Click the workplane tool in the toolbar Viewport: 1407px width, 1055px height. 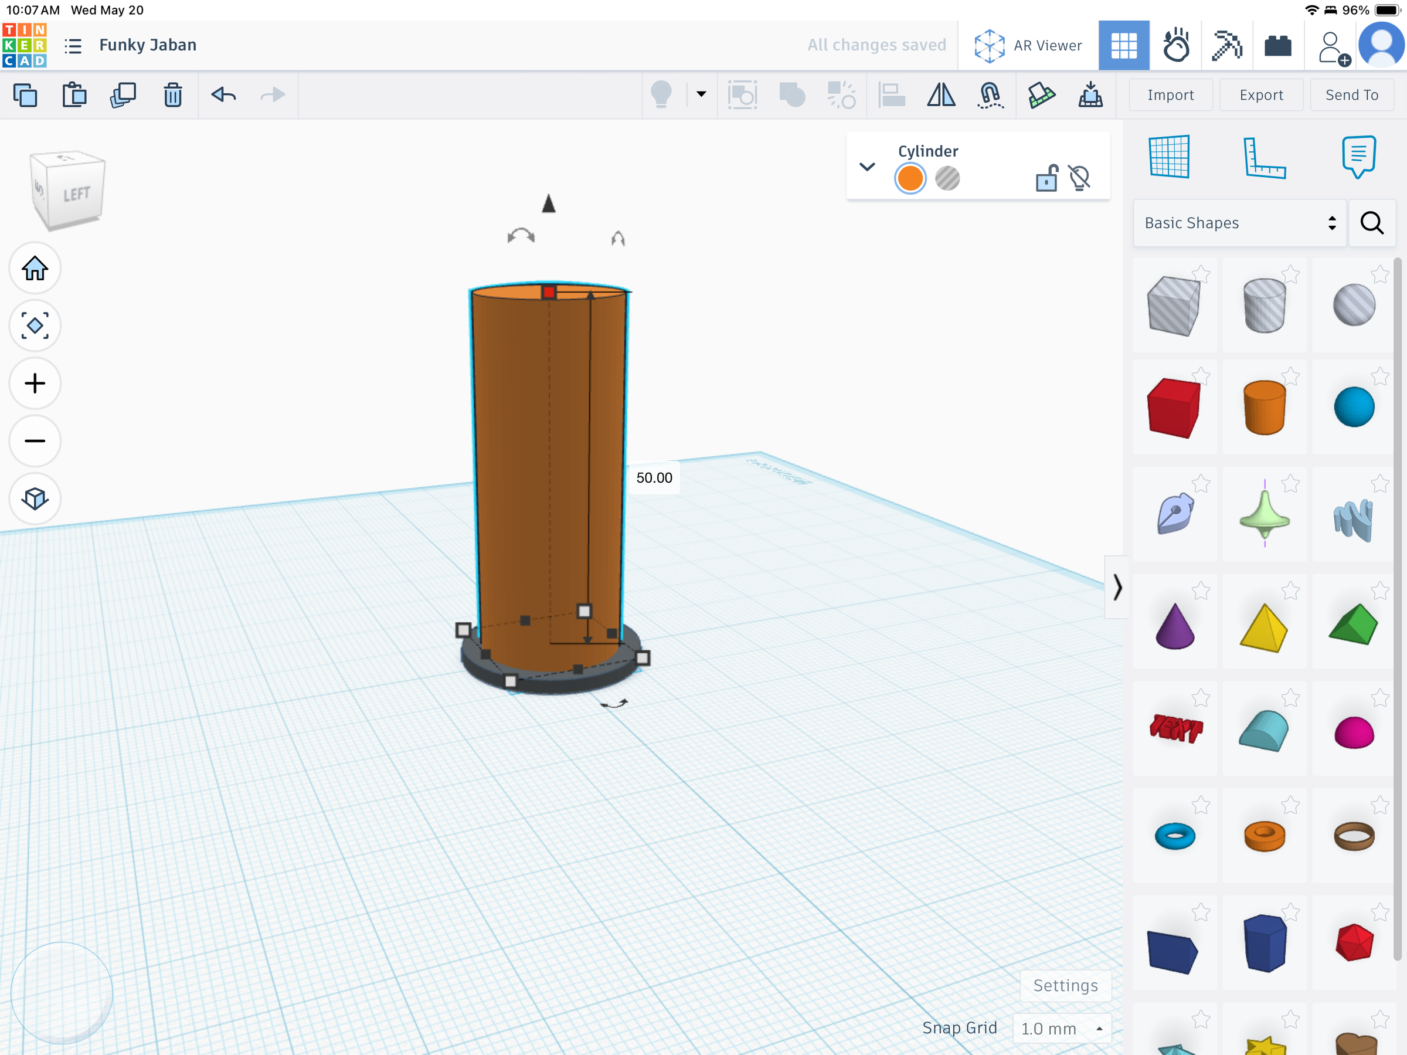point(1041,96)
